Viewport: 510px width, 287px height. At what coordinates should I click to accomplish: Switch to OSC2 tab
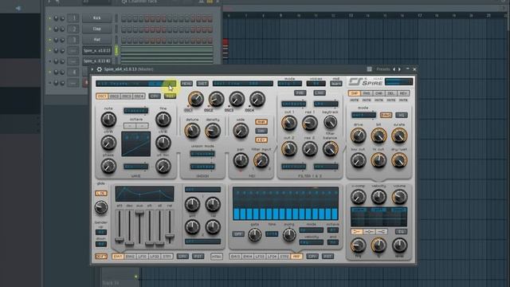tap(114, 96)
